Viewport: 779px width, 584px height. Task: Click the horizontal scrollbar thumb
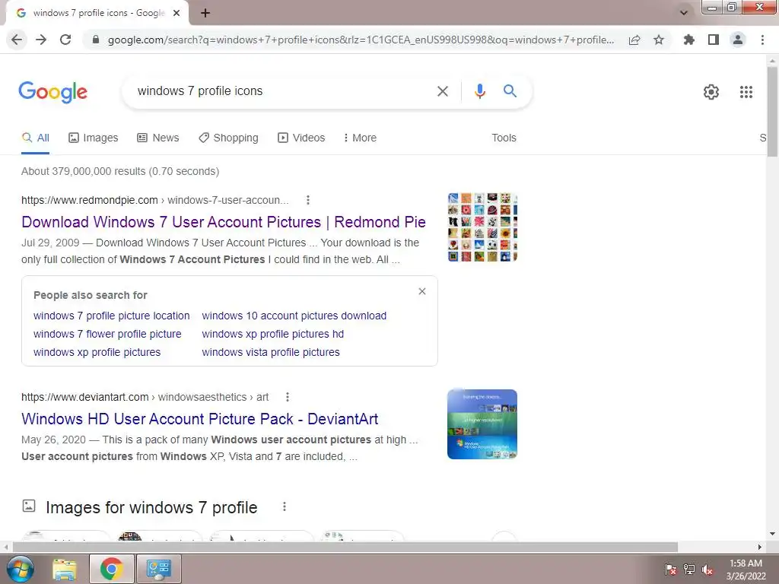coord(345,547)
